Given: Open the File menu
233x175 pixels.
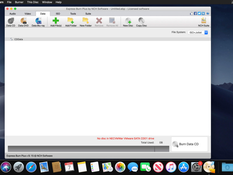Looking at the screenshot, I should 9,2.
